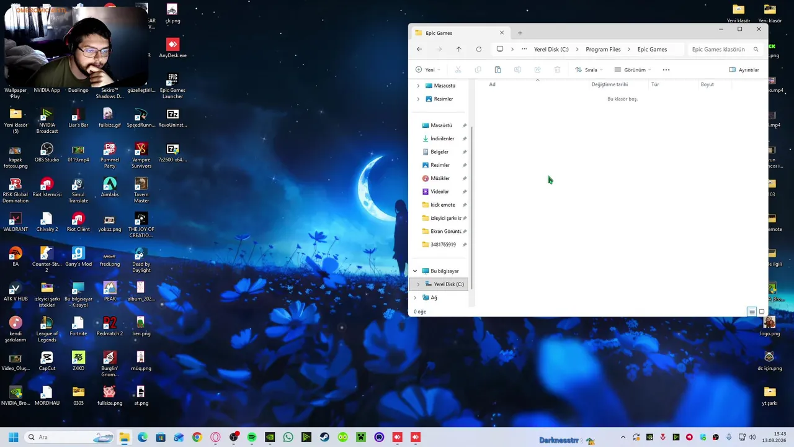Select the CapCut desktop shortcut

(47, 361)
